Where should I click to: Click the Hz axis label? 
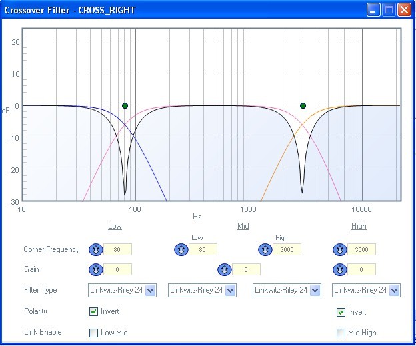[x=197, y=217]
